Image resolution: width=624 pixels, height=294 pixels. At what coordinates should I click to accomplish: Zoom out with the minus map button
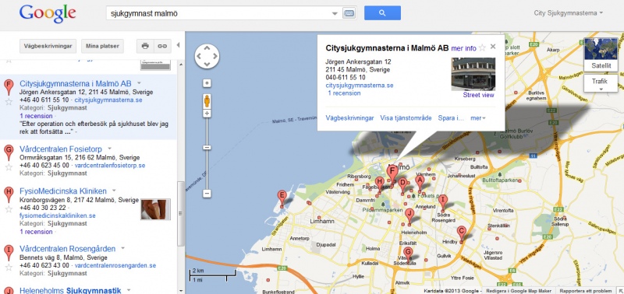click(x=207, y=194)
